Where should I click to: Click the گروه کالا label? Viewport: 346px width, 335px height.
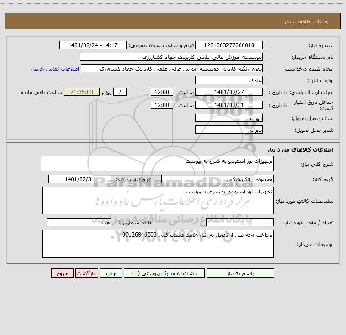coord(323,179)
